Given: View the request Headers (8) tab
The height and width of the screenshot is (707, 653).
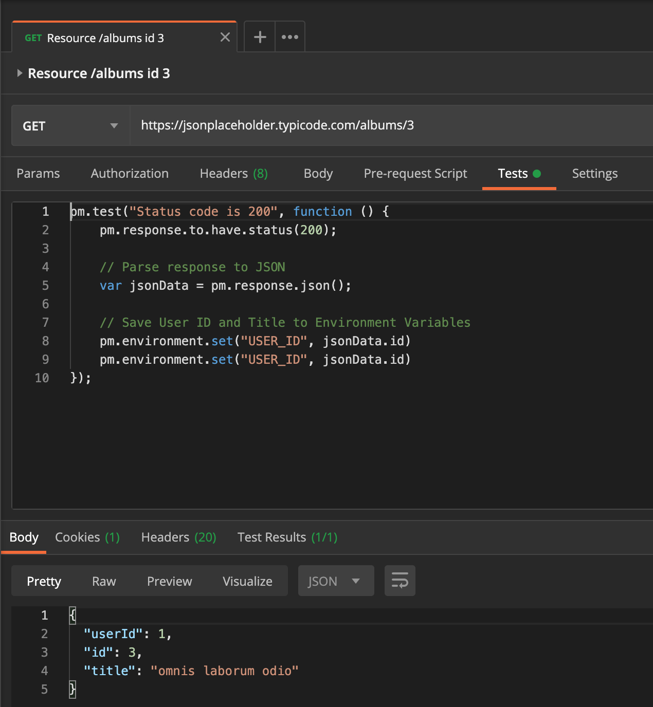Looking at the screenshot, I should (233, 174).
